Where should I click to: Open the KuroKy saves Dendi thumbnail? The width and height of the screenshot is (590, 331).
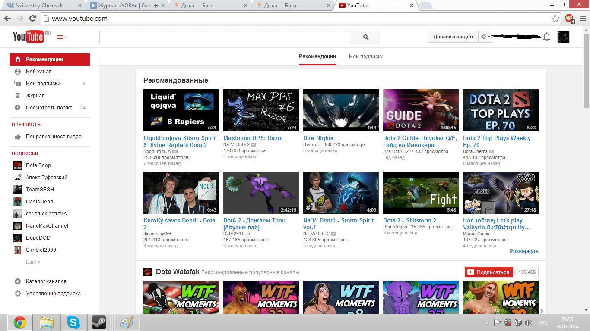coord(181,193)
